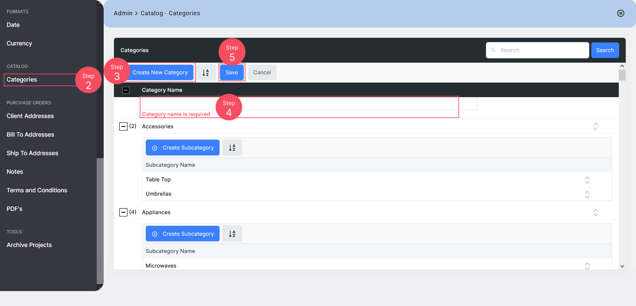Collapse the Appliances category
The height and width of the screenshot is (306, 636).
(x=123, y=212)
